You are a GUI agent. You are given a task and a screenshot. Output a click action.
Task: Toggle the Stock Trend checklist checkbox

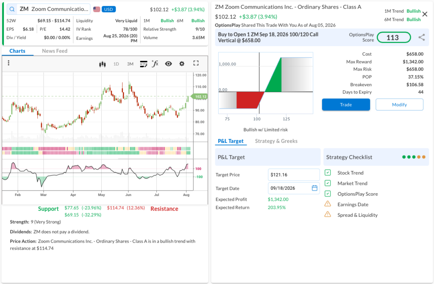tap(328, 173)
